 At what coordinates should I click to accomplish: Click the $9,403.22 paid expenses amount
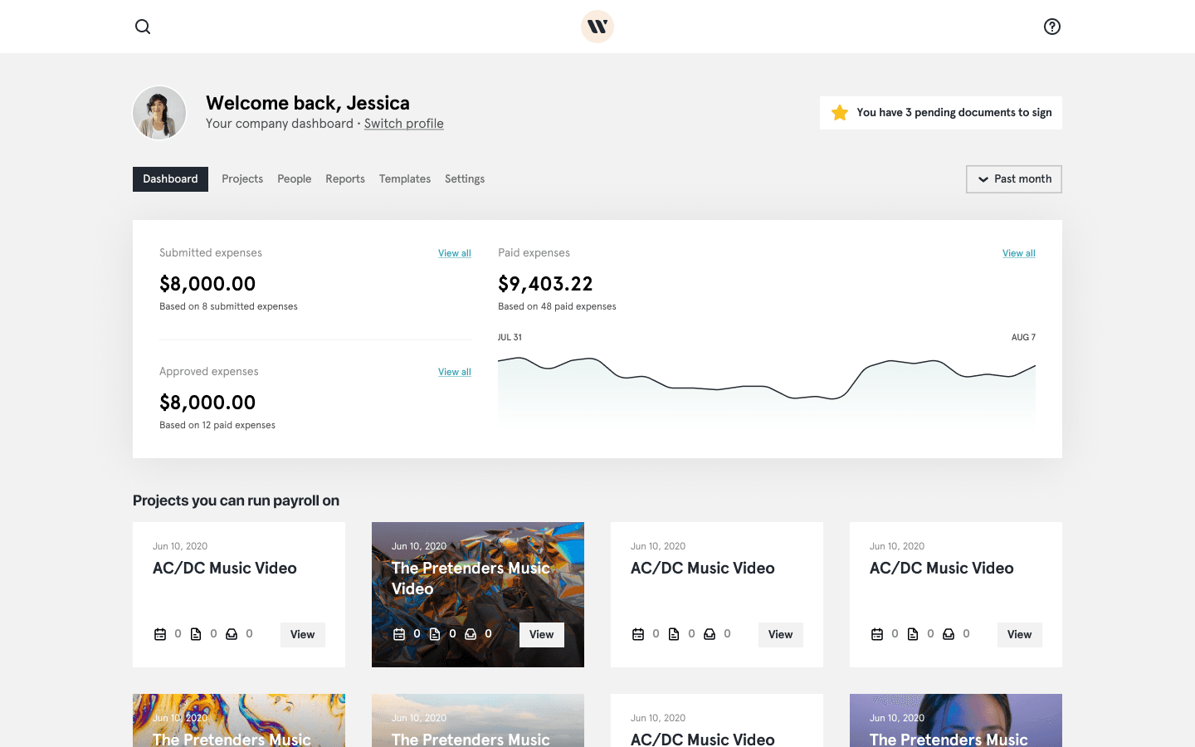tap(545, 284)
